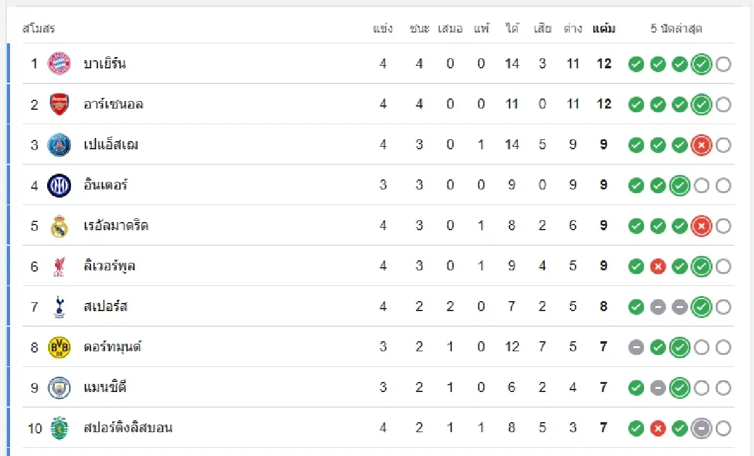Click the Sporting Lisbon club crest
The height and width of the screenshot is (456, 754).
tap(60, 428)
